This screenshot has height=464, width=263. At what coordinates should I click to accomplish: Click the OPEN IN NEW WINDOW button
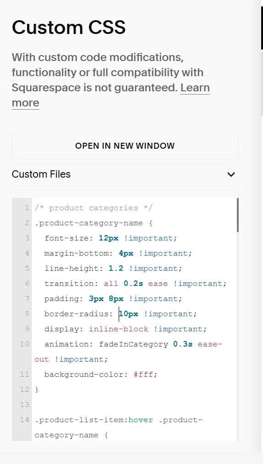[125, 146]
